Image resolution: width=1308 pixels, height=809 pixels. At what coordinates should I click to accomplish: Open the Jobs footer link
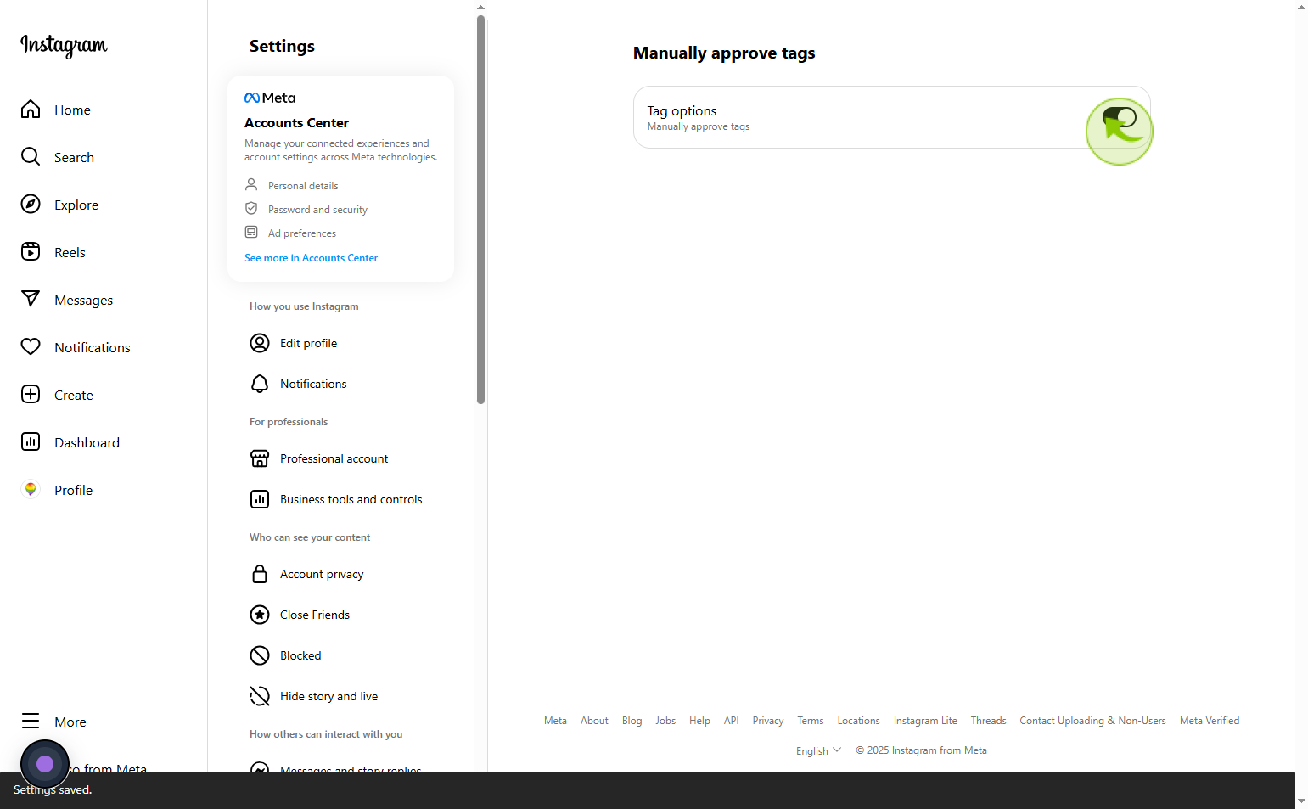pos(665,721)
